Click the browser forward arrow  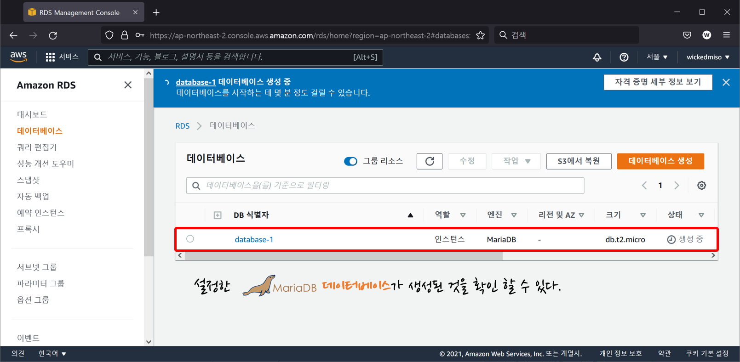tap(33, 35)
